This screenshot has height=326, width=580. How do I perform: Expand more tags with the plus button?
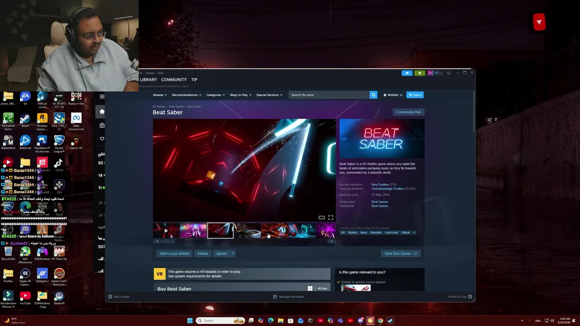click(414, 233)
